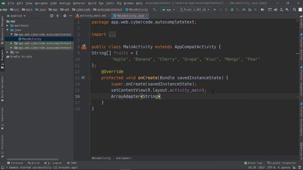Open the Build menu
Image resolution: width=303 pixels, height=170 pixels.
click(92, 3)
